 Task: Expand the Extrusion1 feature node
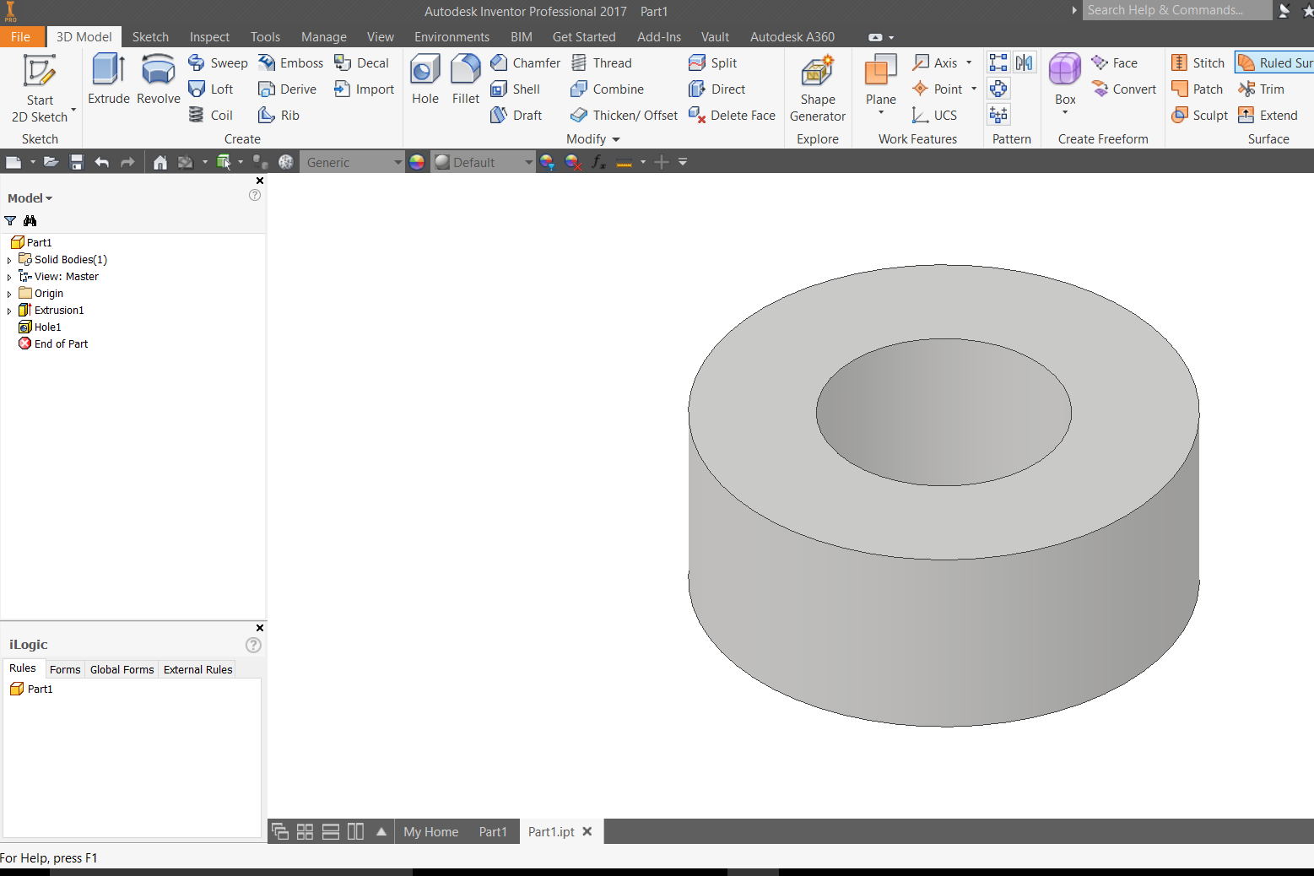tap(9, 311)
